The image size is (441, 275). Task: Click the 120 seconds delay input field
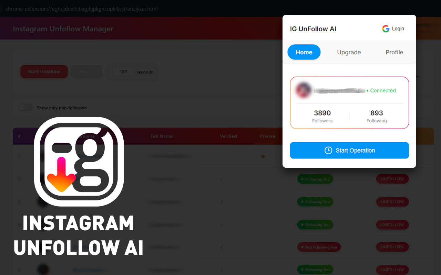[x=123, y=72]
